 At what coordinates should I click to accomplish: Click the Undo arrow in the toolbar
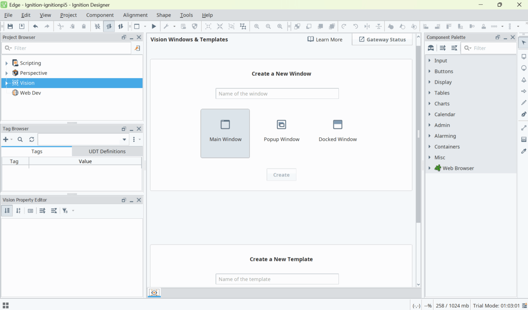click(36, 26)
